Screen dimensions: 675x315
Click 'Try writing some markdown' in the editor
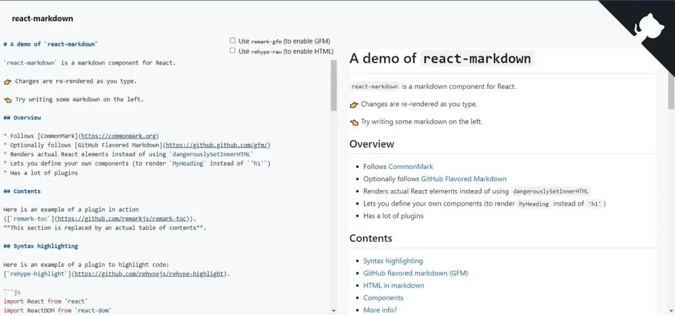tap(79, 99)
